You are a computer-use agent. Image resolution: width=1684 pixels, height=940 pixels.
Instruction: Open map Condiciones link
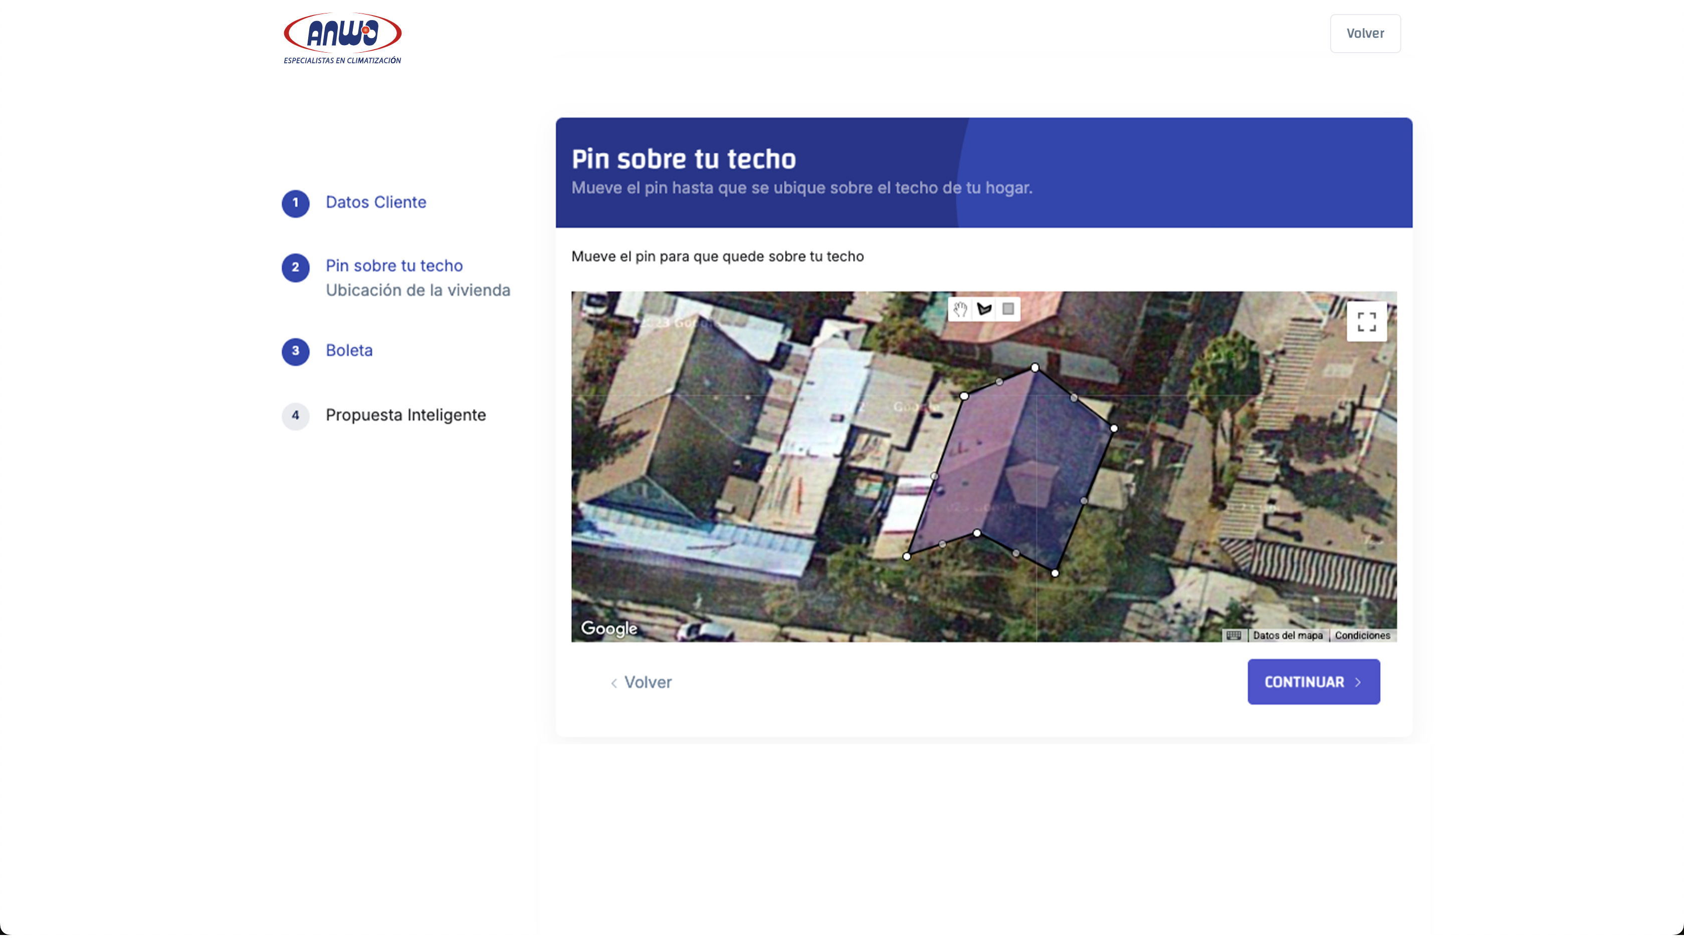pyautogui.click(x=1362, y=635)
